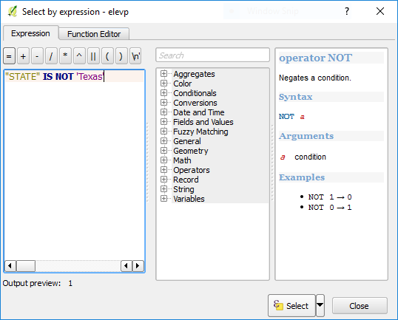This screenshot has width=398, height=320.
Task: Expand the Operators function group
Action: click(163, 170)
